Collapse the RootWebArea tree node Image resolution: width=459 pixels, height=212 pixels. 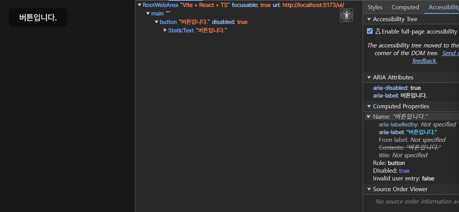click(x=140, y=5)
